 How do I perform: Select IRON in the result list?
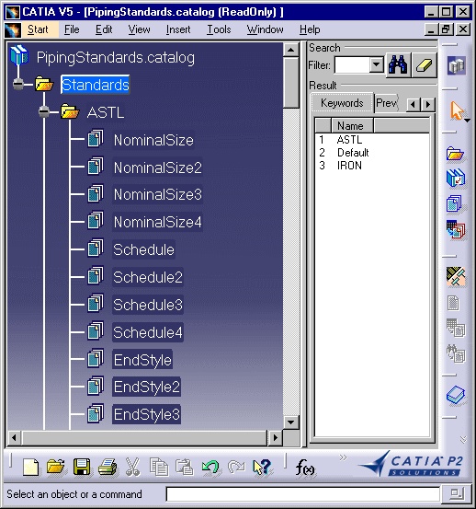click(349, 166)
